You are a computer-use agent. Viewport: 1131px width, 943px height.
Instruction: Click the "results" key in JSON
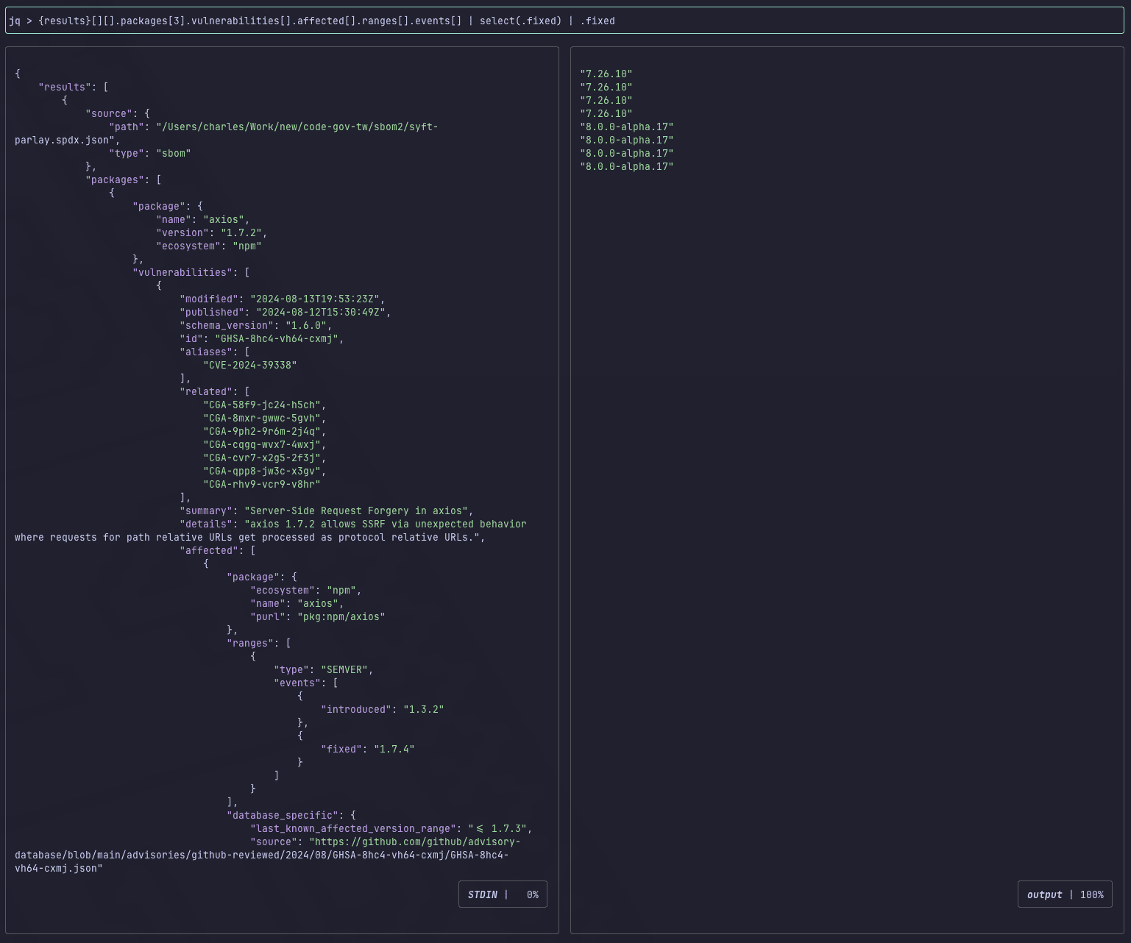[x=65, y=87]
